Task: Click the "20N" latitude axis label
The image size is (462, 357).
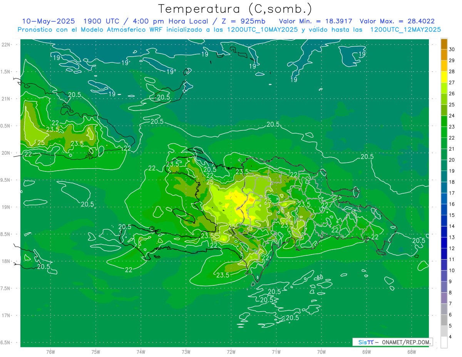Action: coord(6,153)
